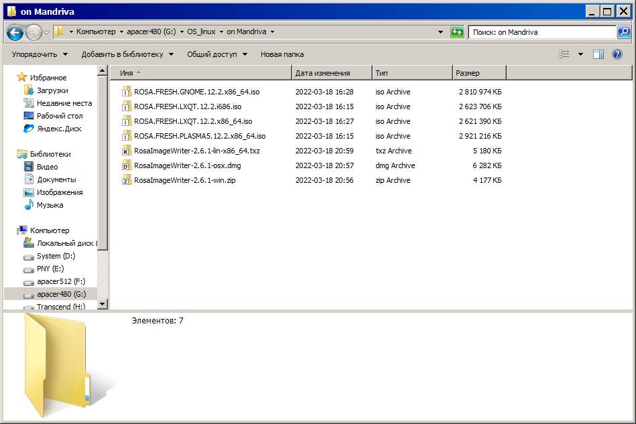Viewport: 636px width, 424px height.
Task: Open Локальный диск in the sidebar
Action: 65,243
